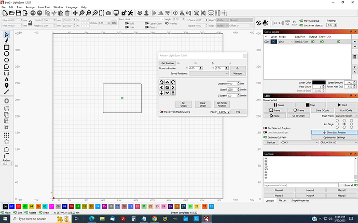
Task: Open the Laser Tools menu
Action: coord(44,7)
